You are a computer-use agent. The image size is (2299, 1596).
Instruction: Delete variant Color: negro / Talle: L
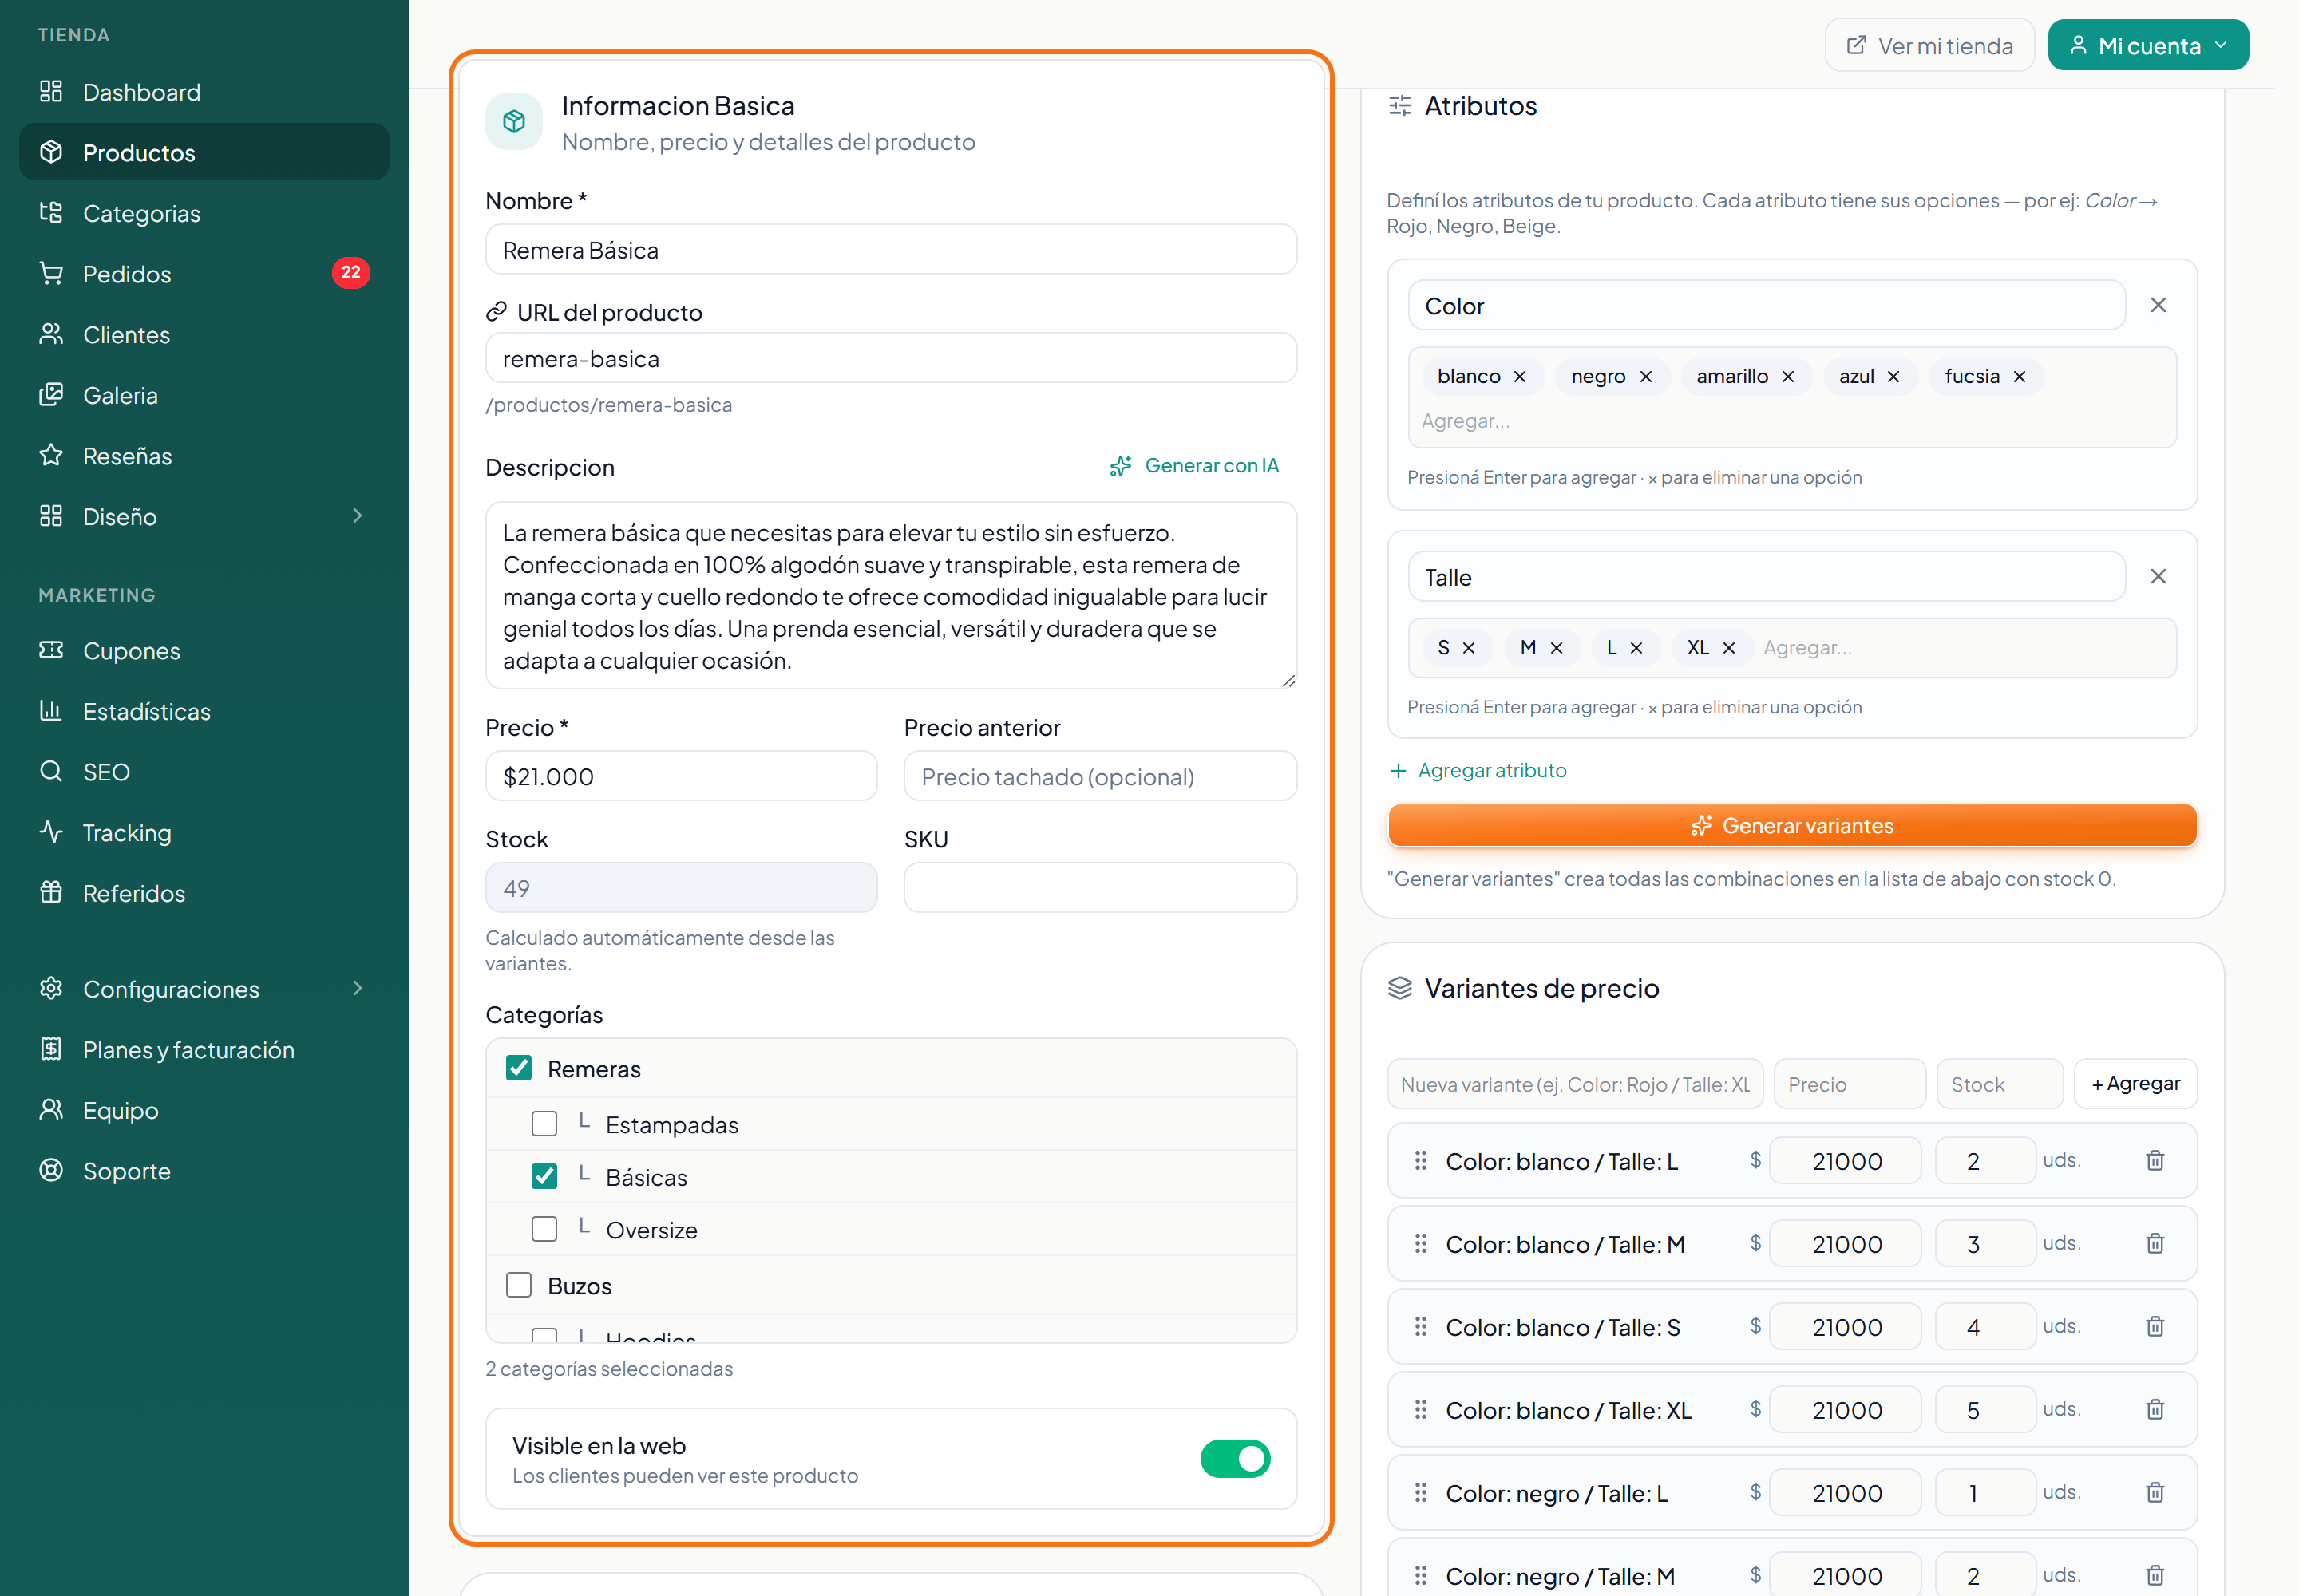tap(2155, 1492)
